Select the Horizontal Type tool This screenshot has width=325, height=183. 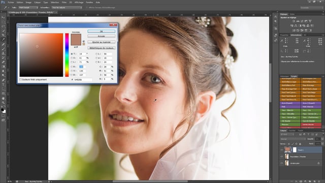(x=3, y=84)
